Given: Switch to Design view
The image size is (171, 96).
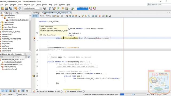Looking at the screenshot, I should [42, 16].
